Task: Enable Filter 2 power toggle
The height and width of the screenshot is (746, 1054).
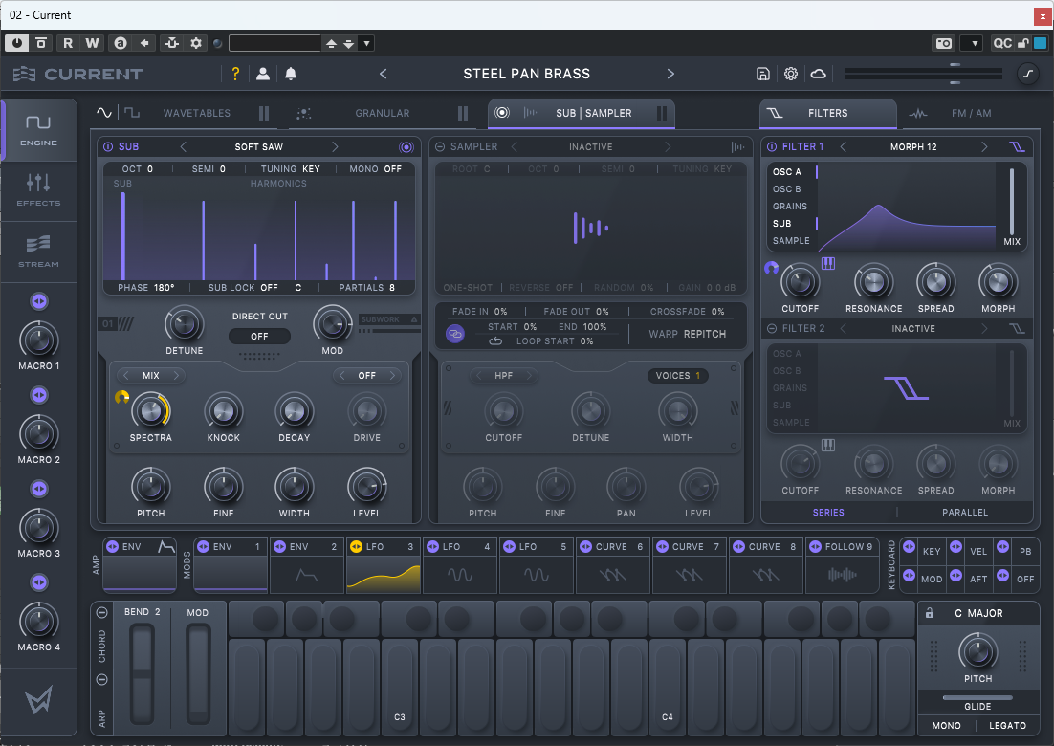Action: tap(772, 329)
